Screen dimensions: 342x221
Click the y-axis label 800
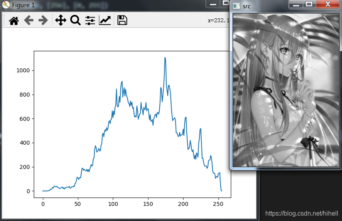[25, 95]
